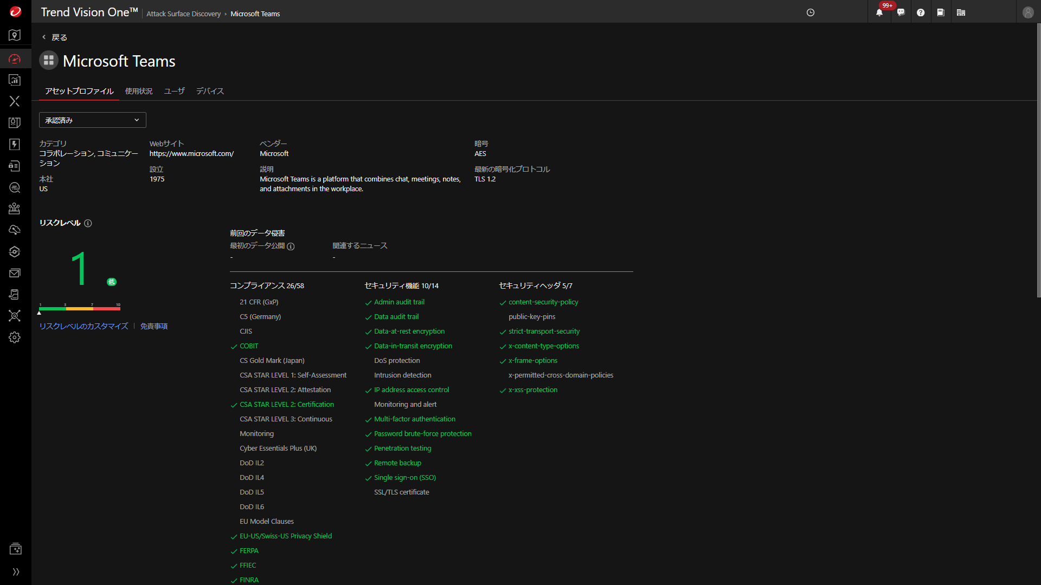Open the https://www.microsoft.com/ website link
The width and height of the screenshot is (1041, 585).
tap(191, 154)
